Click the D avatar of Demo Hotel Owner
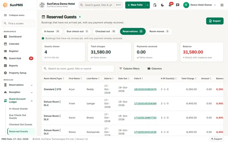Screen dimensions: 228x142 [186, 5]
